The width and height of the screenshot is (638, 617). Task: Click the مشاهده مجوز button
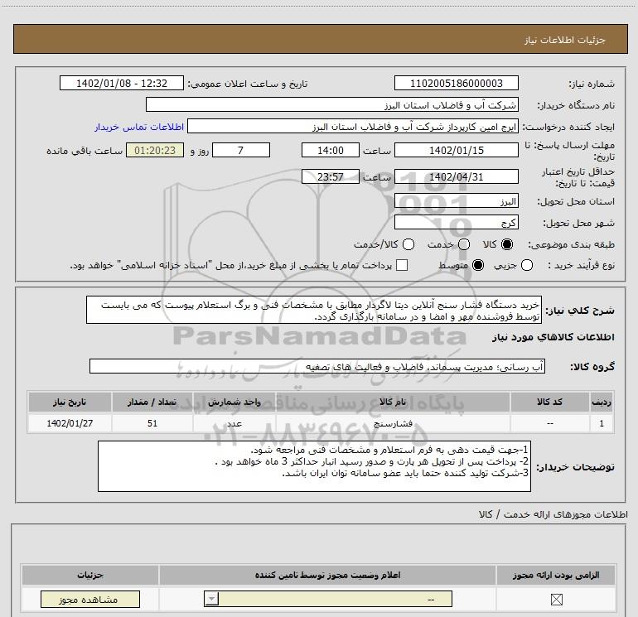[x=90, y=600]
